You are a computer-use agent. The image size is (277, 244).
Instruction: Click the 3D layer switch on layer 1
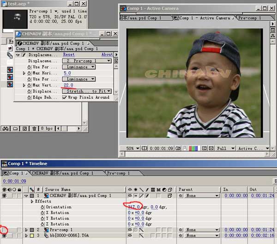(x=170, y=196)
